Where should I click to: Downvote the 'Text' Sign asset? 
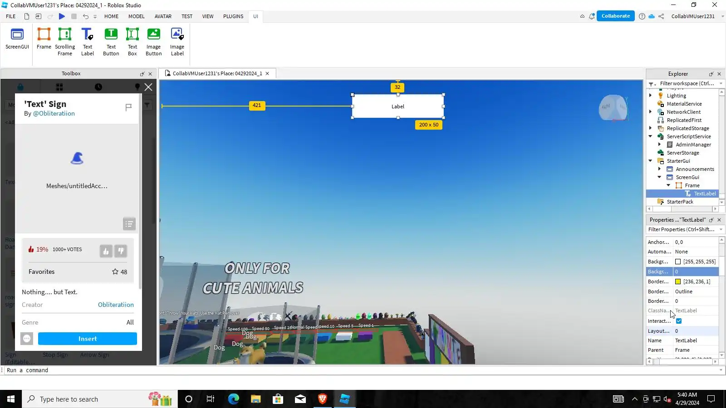coord(121,251)
